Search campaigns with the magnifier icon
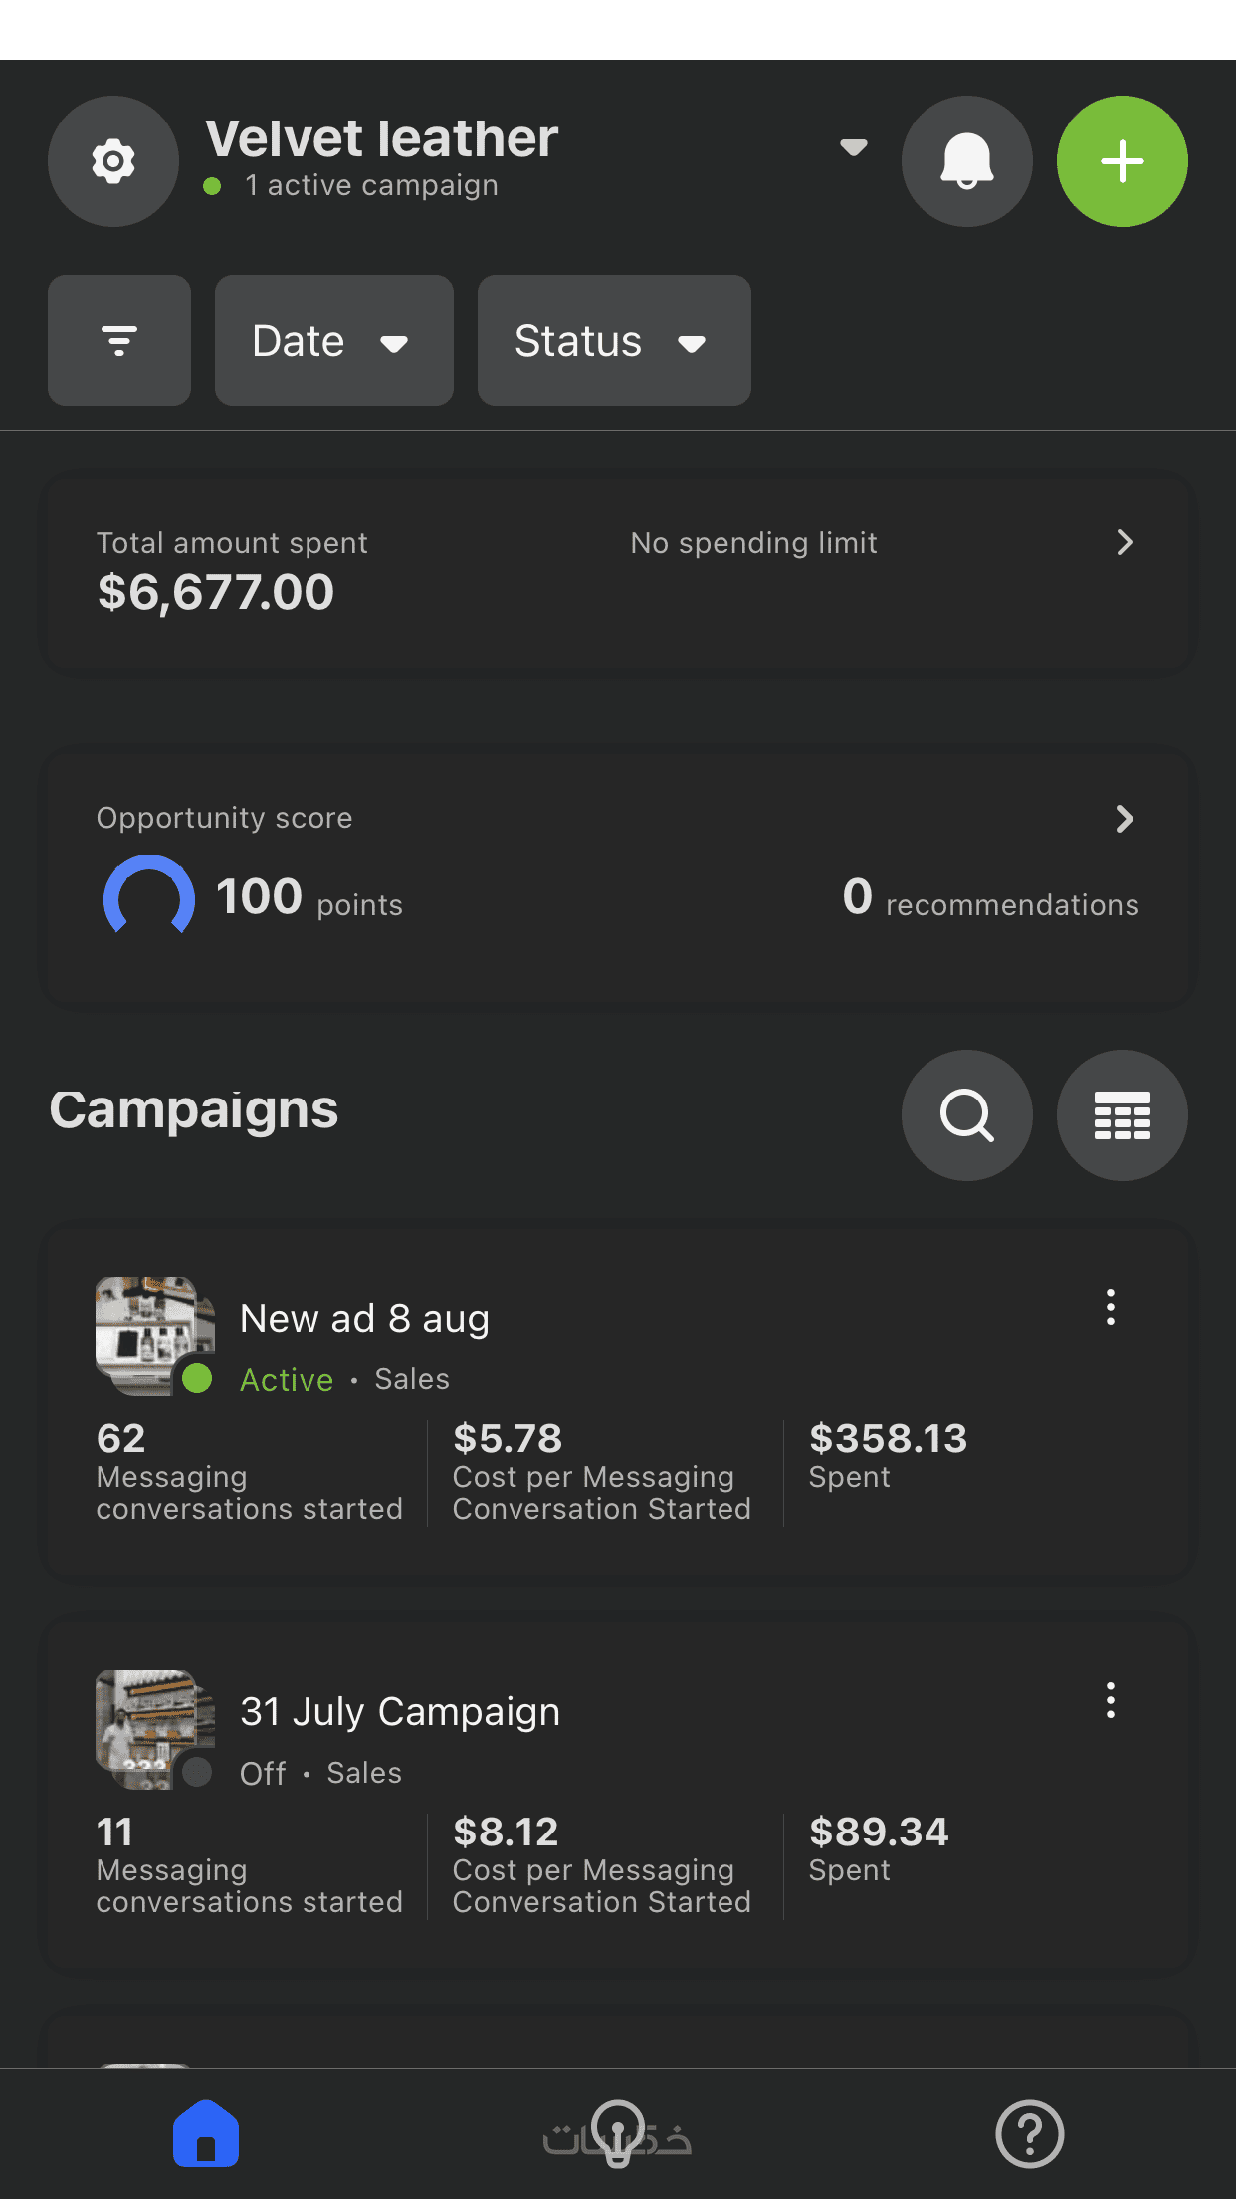 coord(966,1114)
